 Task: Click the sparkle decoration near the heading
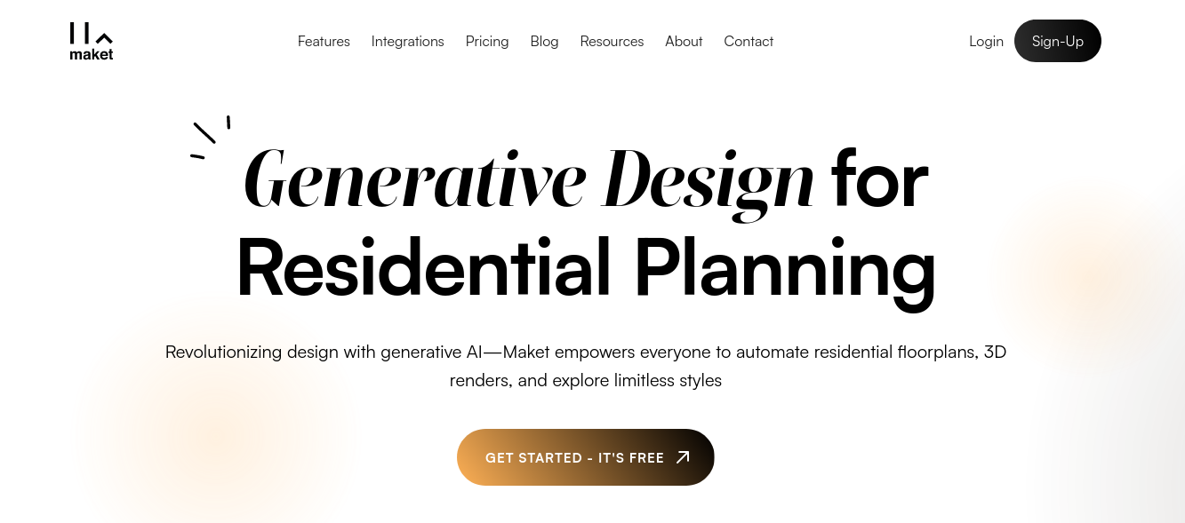210,136
